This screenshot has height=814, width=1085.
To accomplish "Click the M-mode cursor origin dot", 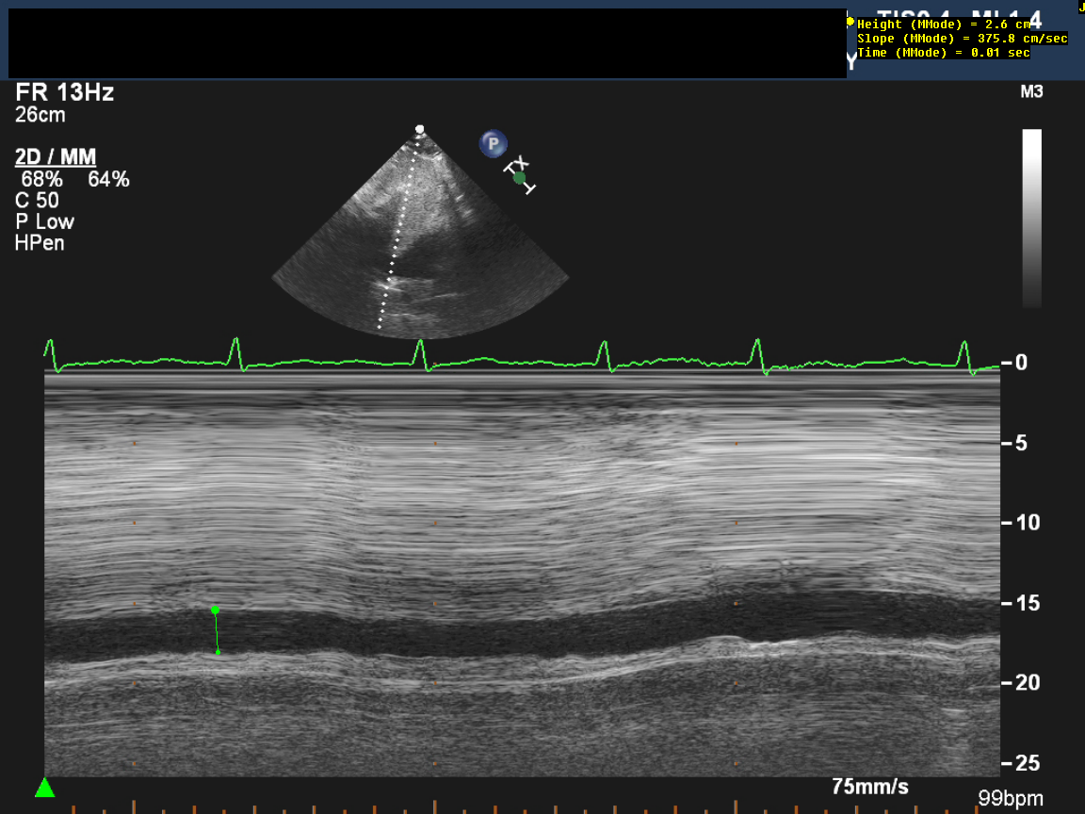I will (420, 129).
